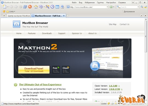Switch to the Центр настроек Maxthon tab

coord(19,16)
